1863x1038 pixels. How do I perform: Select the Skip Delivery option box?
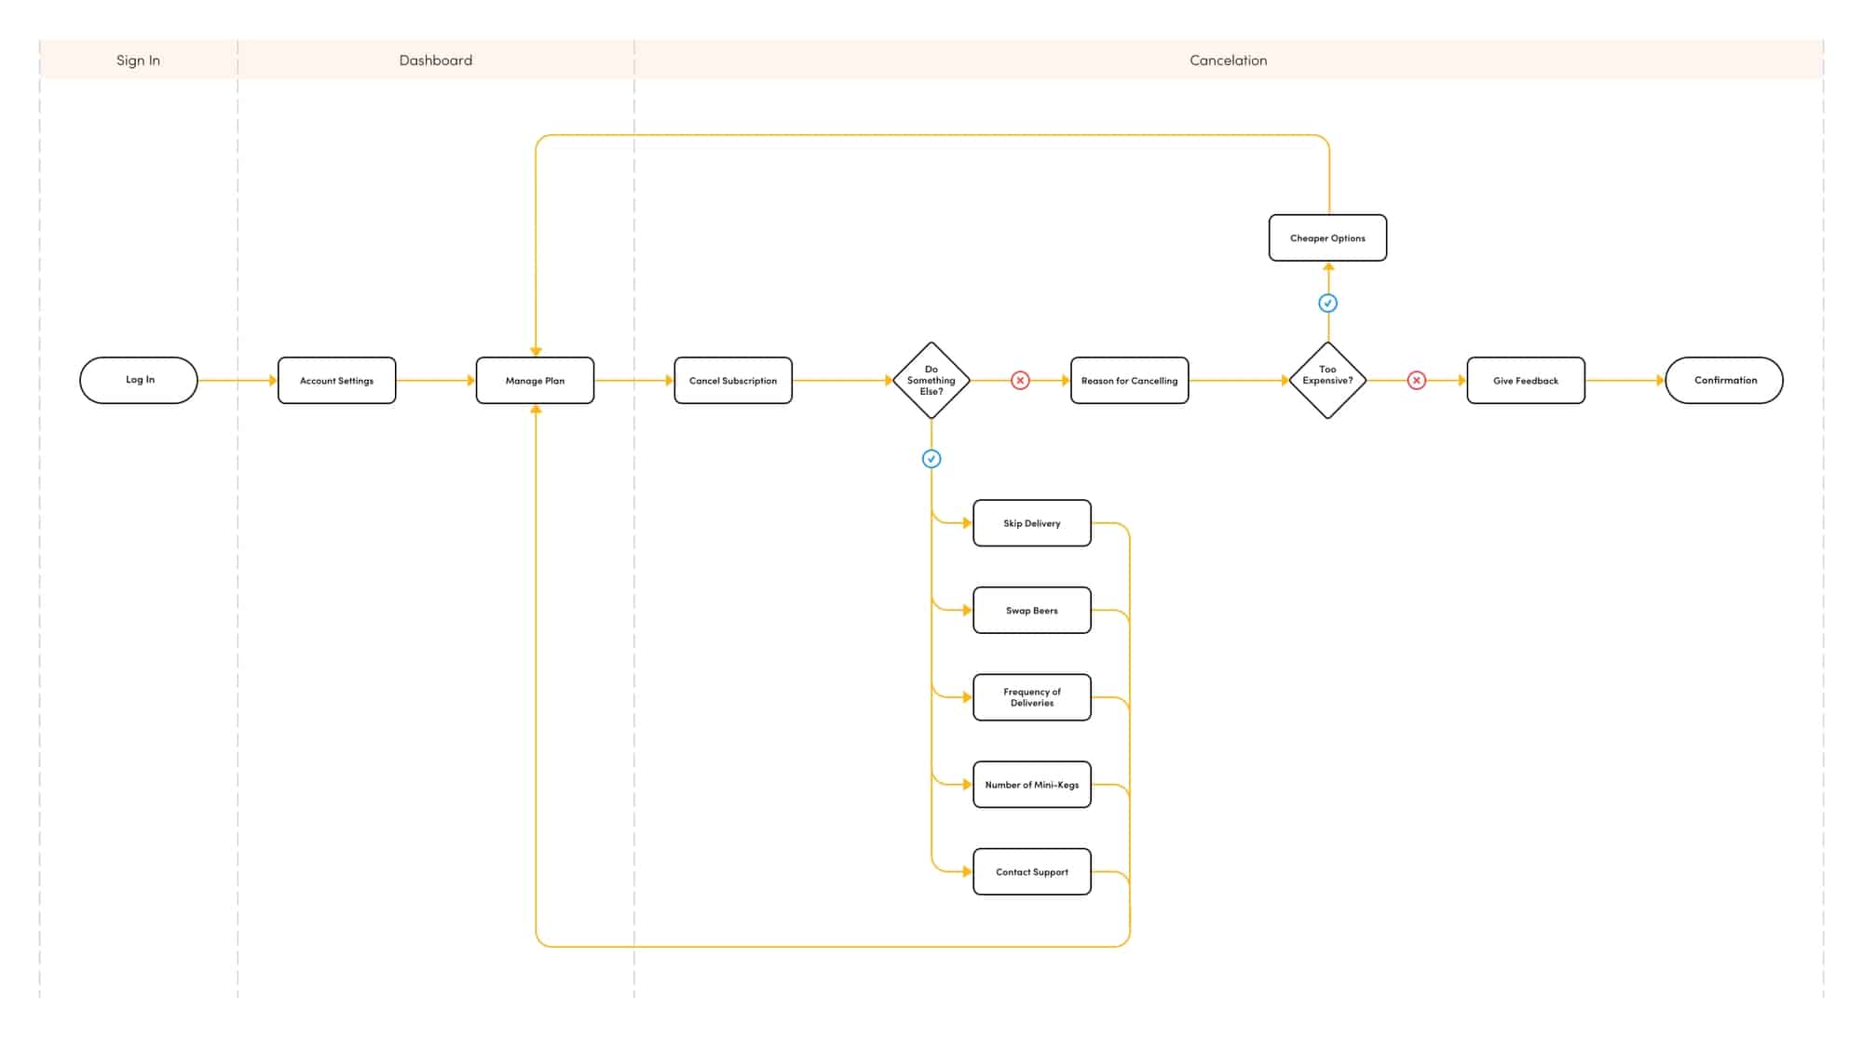coord(1032,523)
